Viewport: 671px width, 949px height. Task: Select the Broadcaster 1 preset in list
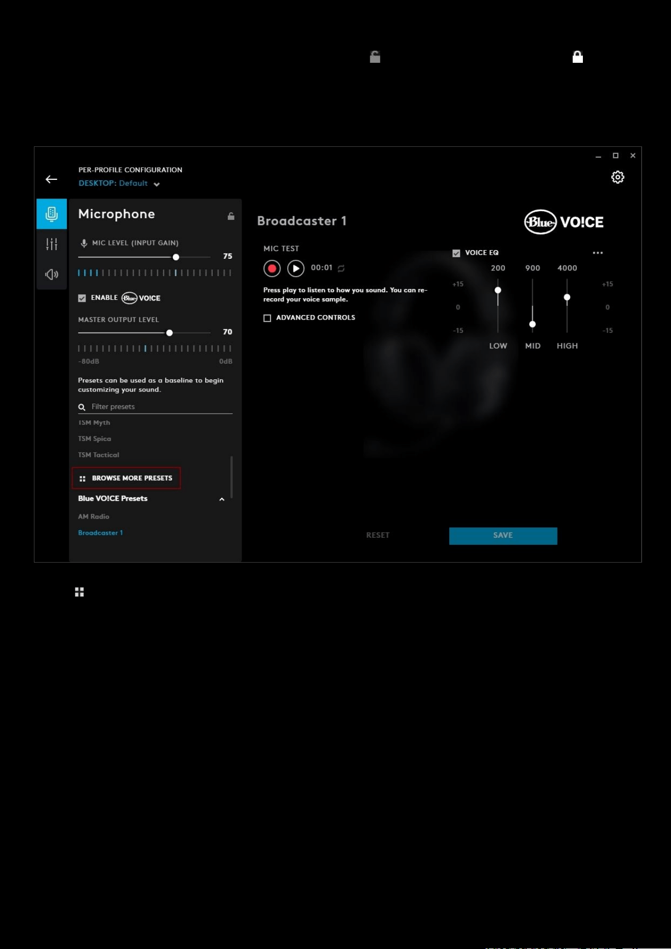point(100,533)
